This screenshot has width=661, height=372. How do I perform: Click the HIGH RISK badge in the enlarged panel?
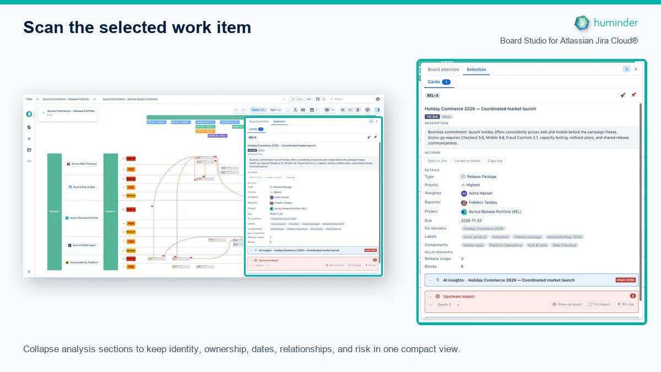coord(626,280)
